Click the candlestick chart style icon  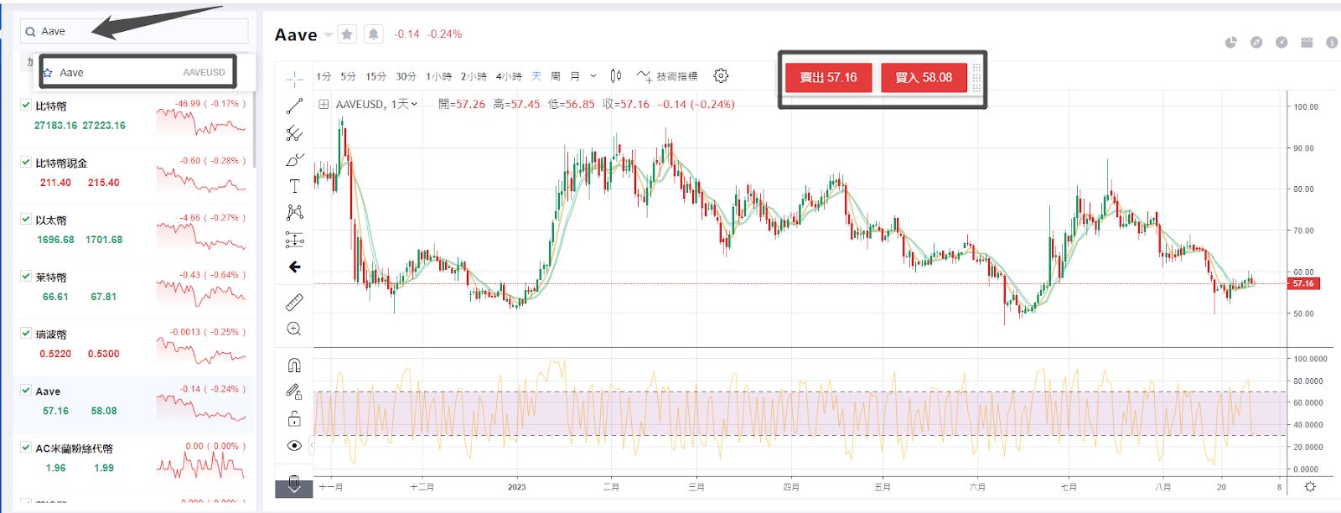[x=616, y=76]
